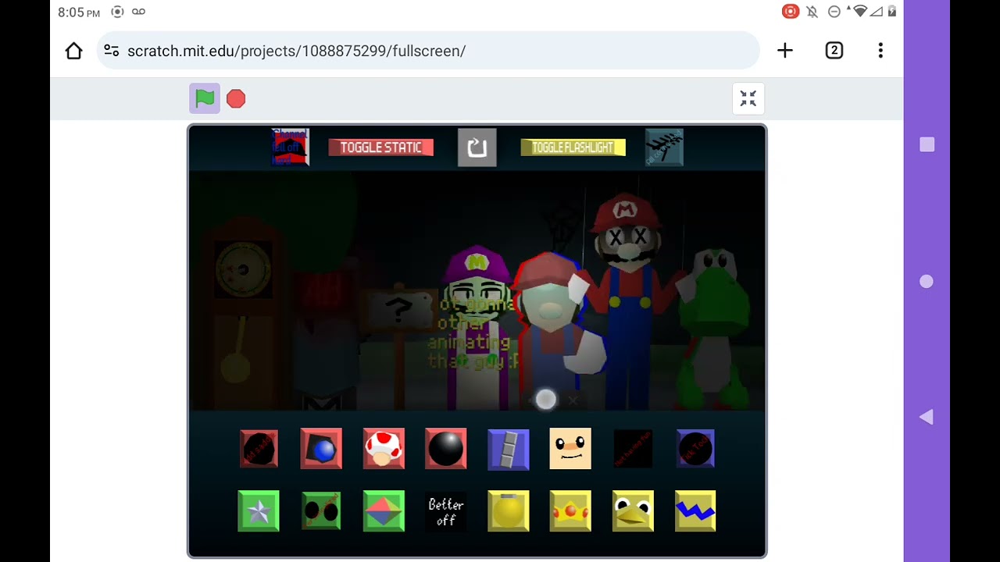The width and height of the screenshot is (1000, 562).
Task: Click the scratch.mit.edu address bar
Action: pyautogui.click(x=428, y=51)
